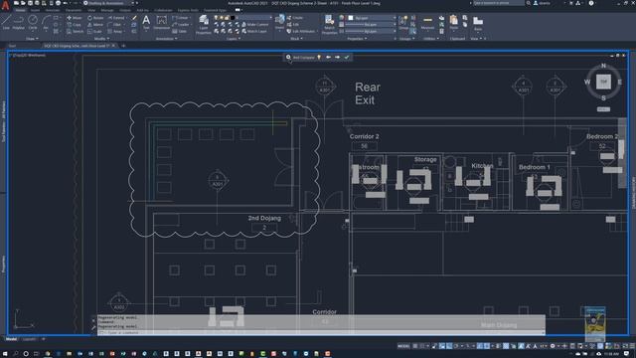Screen dimensions: 636x358
Task: Click the ViewCube top face
Action: 603,82
